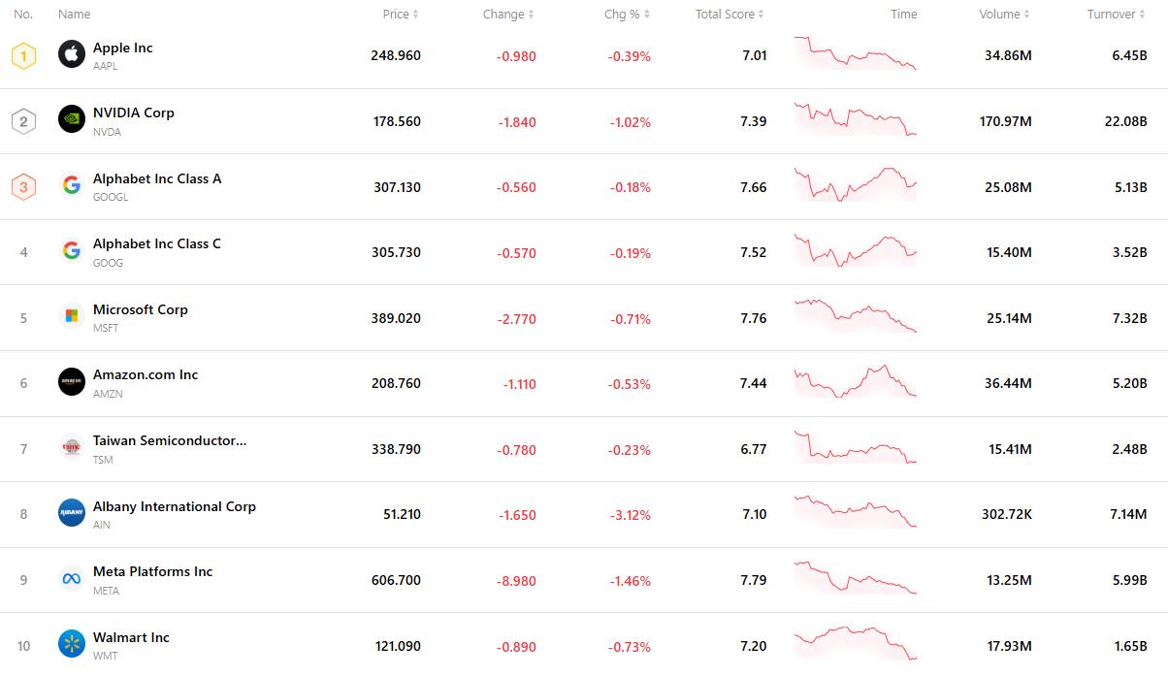The image size is (1168, 677).
Task: Click the NVIDIA intraday sparkline chart
Action: (855, 119)
